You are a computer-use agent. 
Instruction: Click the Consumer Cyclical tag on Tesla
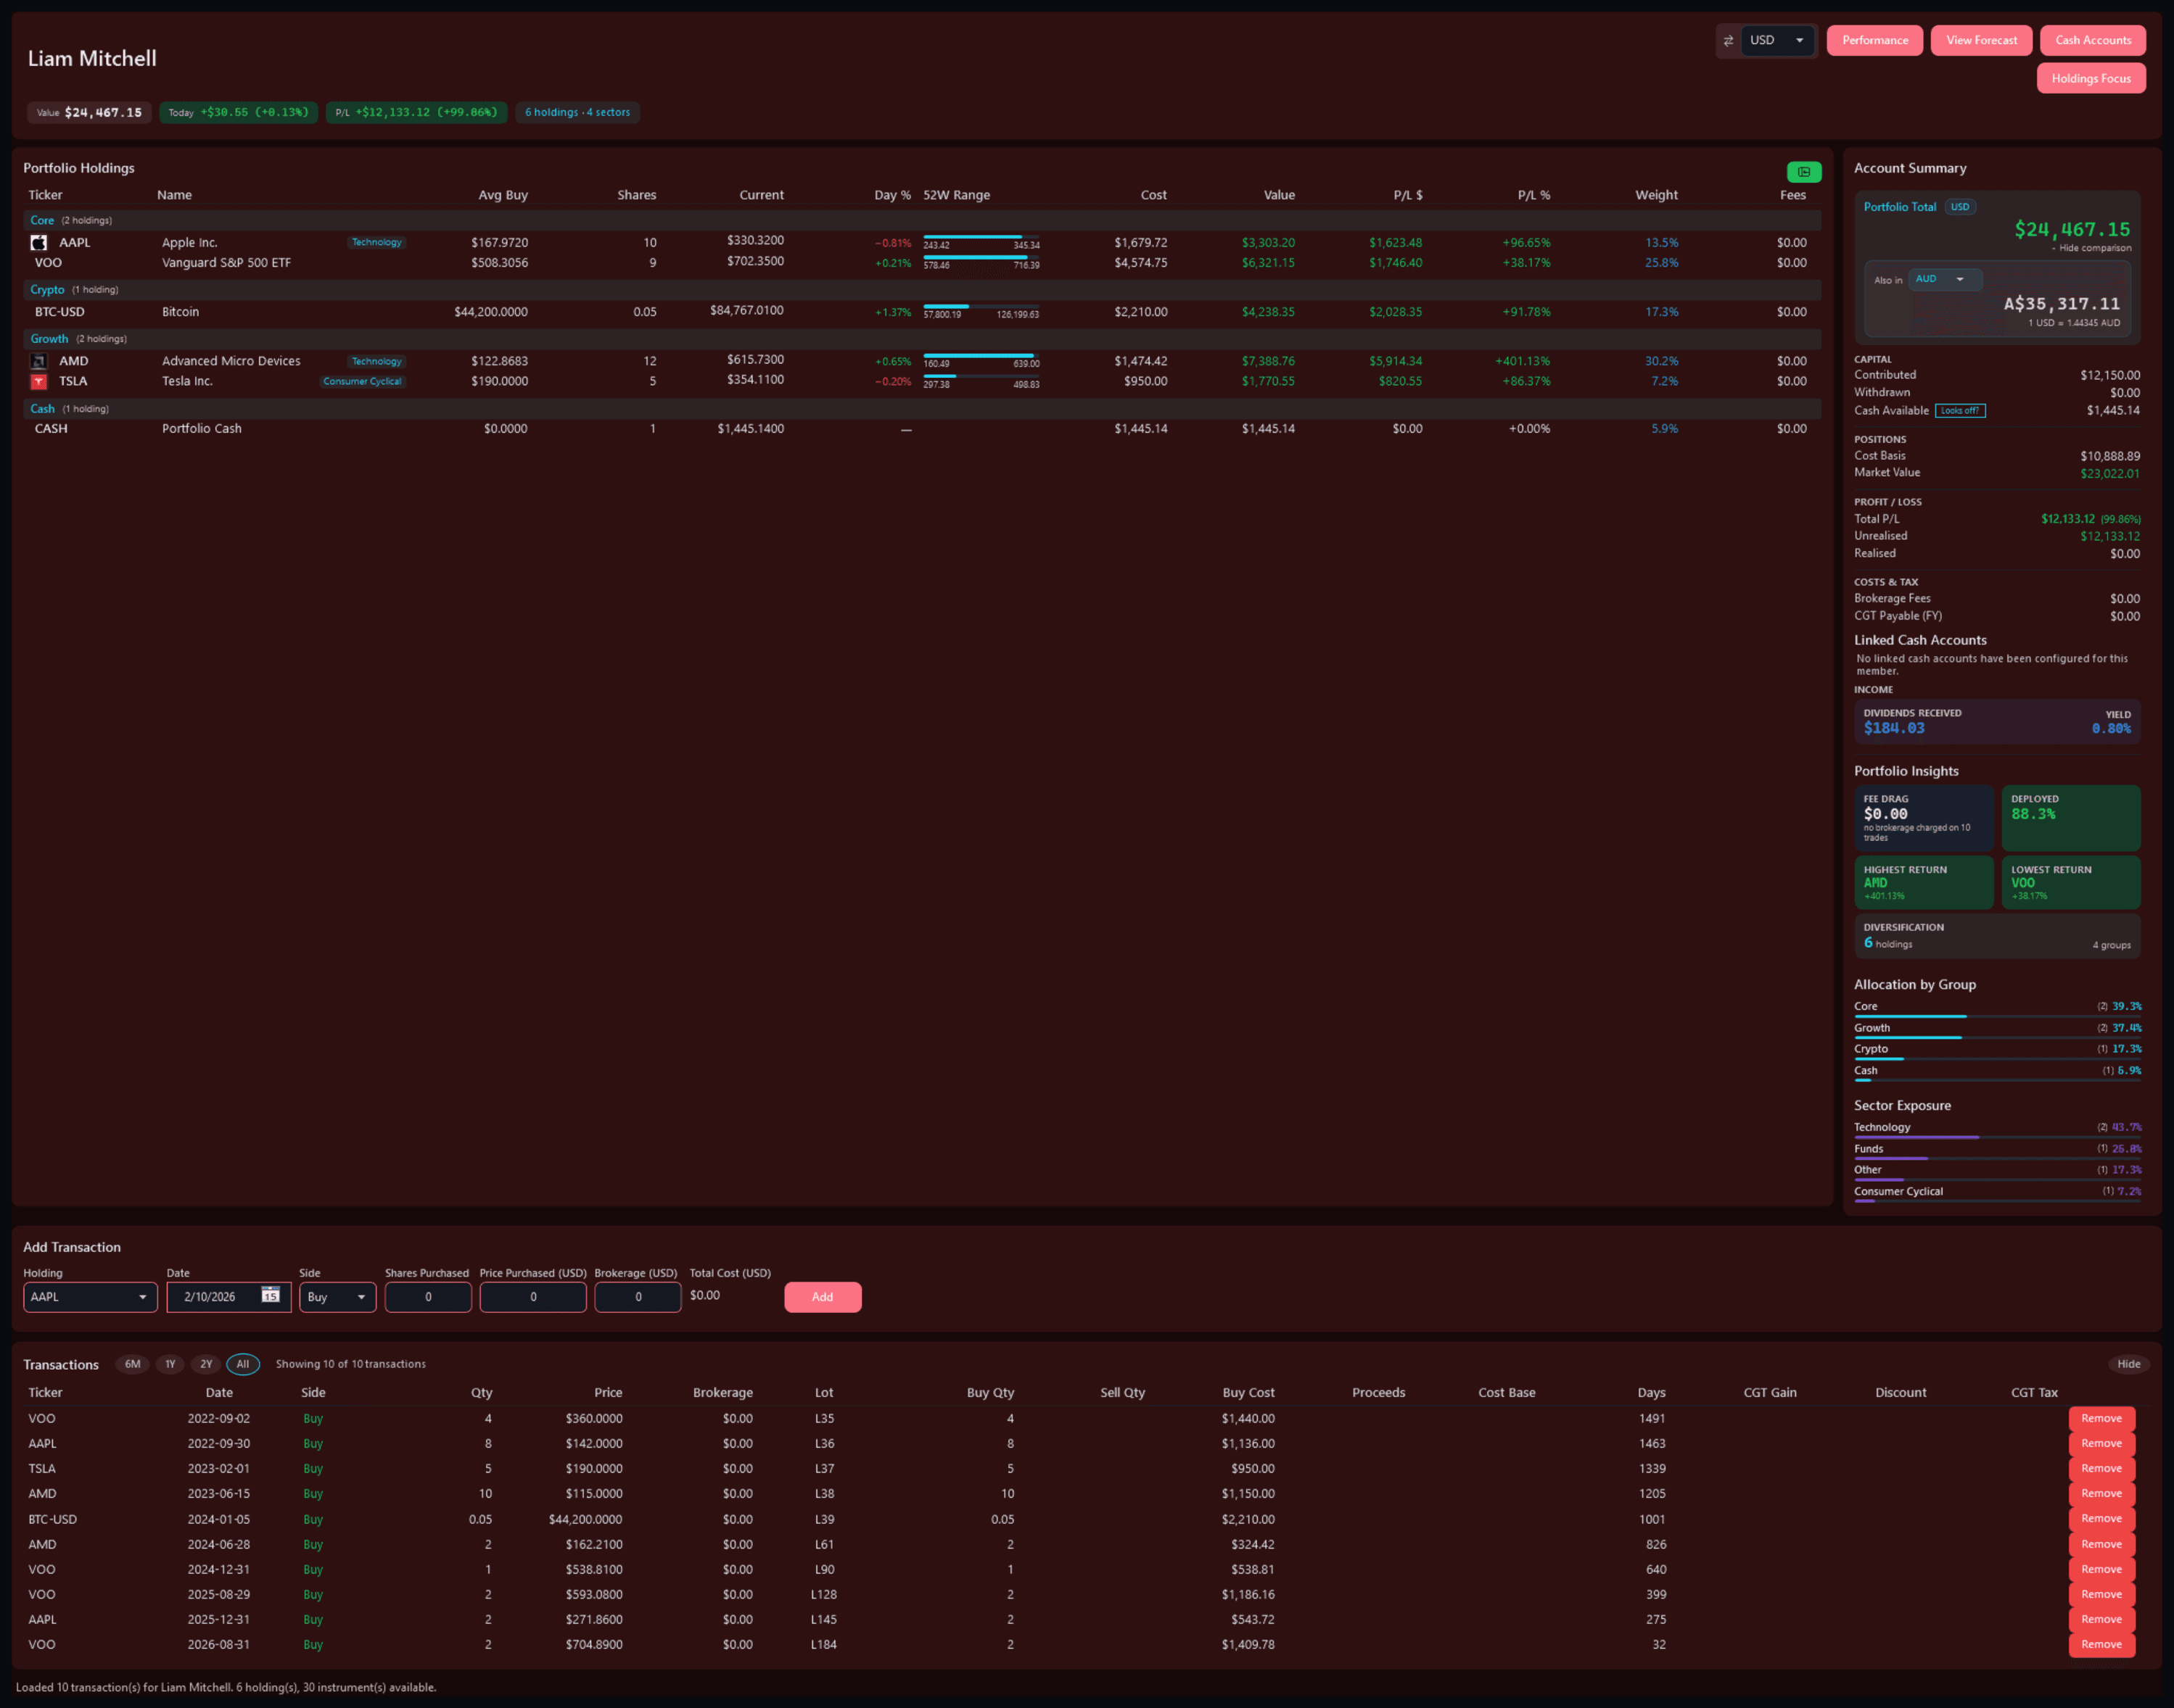(x=362, y=382)
